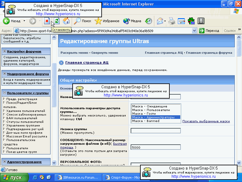Refresh the page with green arrows icon
Viewport: 242px width, 182px height.
coord(57,21)
